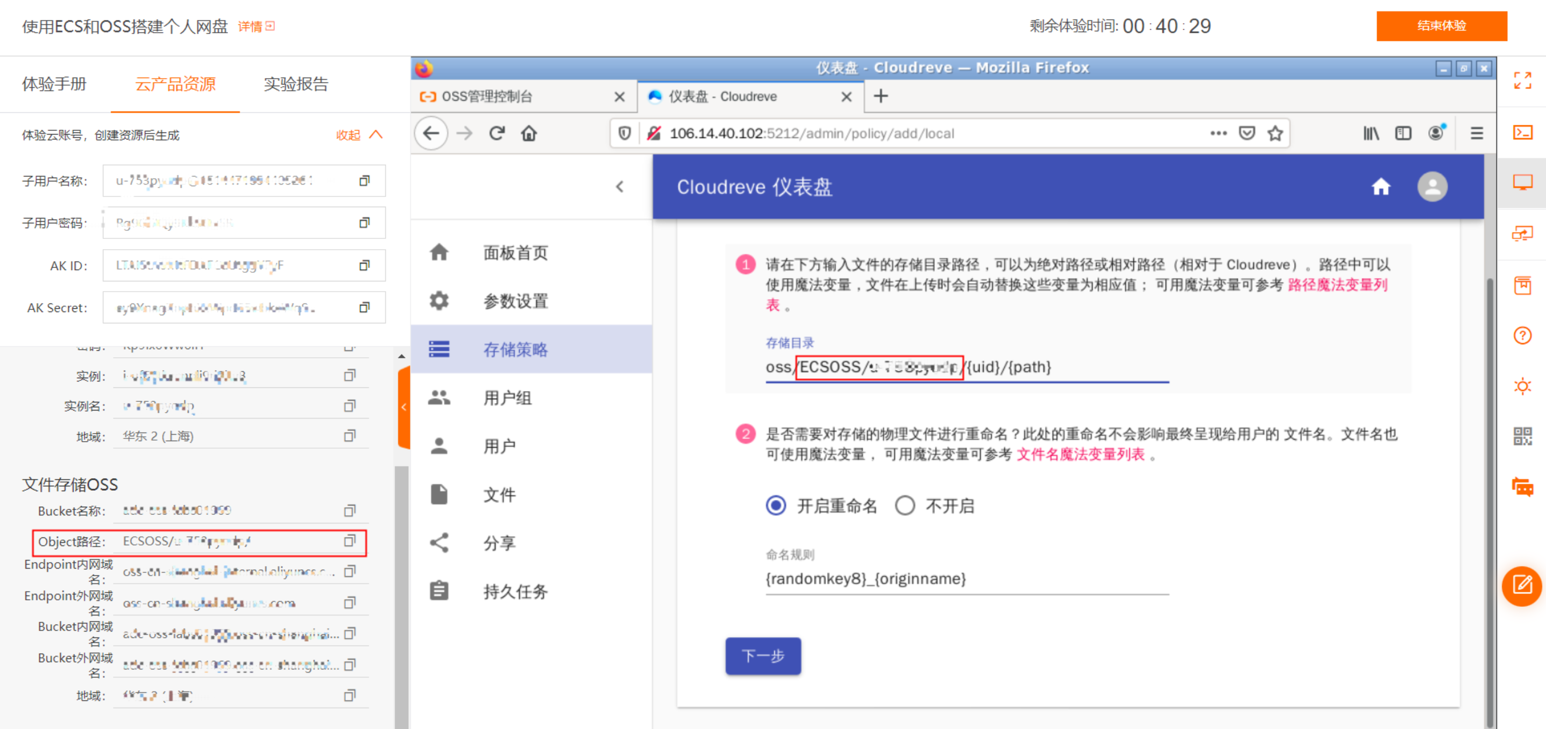Image resolution: width=1546 pixels, height=729 pixels.
Task: Open 面板首页 in the Cloudreve sidebar
Action: 531,253
